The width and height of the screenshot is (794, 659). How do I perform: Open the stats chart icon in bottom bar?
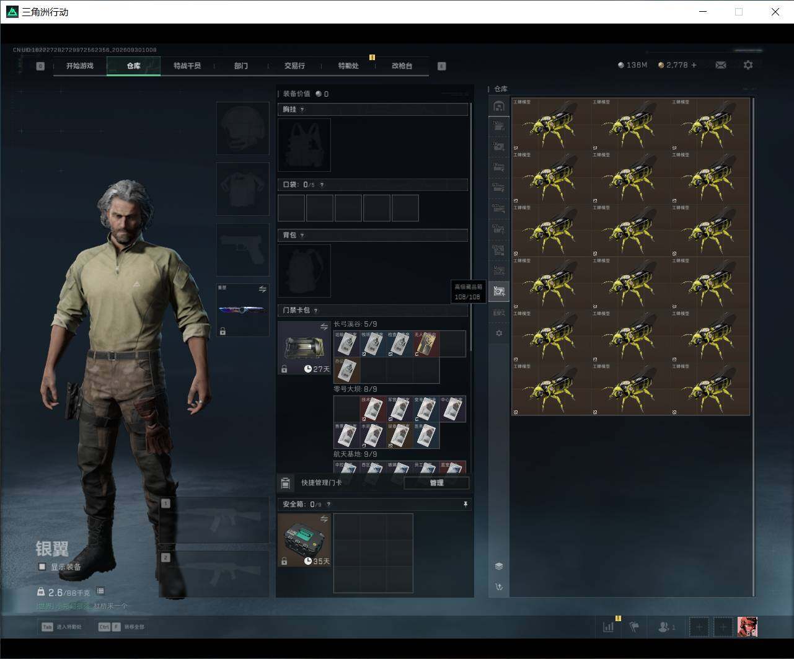point(609,627)
